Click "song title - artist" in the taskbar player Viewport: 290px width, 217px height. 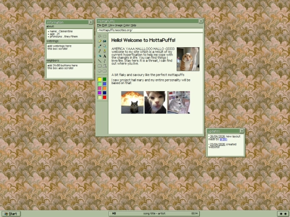(155, 213)
